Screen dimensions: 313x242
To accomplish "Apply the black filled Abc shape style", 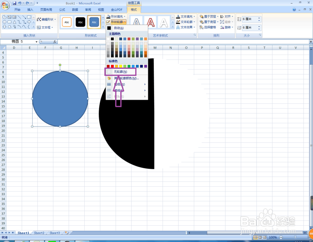I will pyautogui.click(x=80, y=22).
